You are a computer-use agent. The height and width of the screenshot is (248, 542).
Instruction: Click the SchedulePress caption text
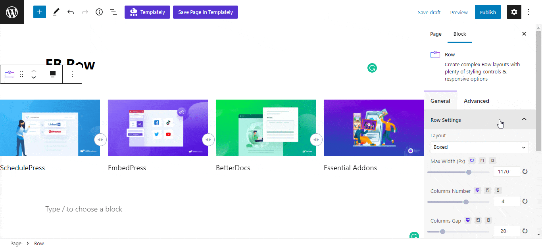click(x=22, y=168)
